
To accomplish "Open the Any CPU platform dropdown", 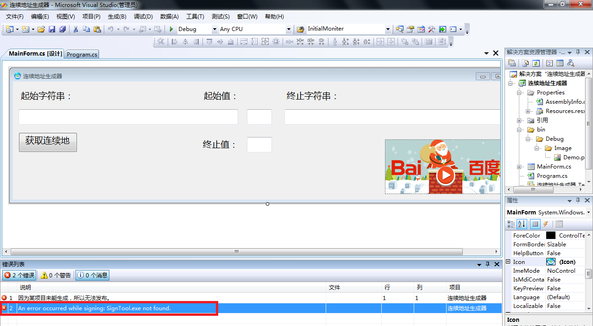I will click(289, 29).
